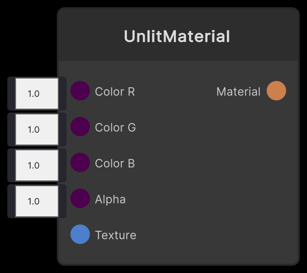Click the purple Color R input port

80,91
